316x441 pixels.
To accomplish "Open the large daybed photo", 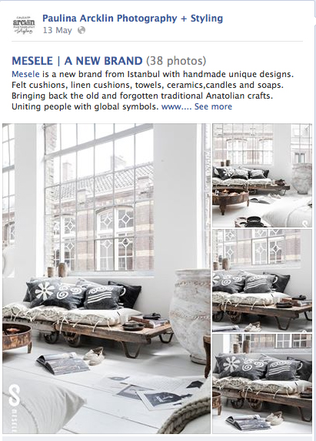I will click(106, 278).
